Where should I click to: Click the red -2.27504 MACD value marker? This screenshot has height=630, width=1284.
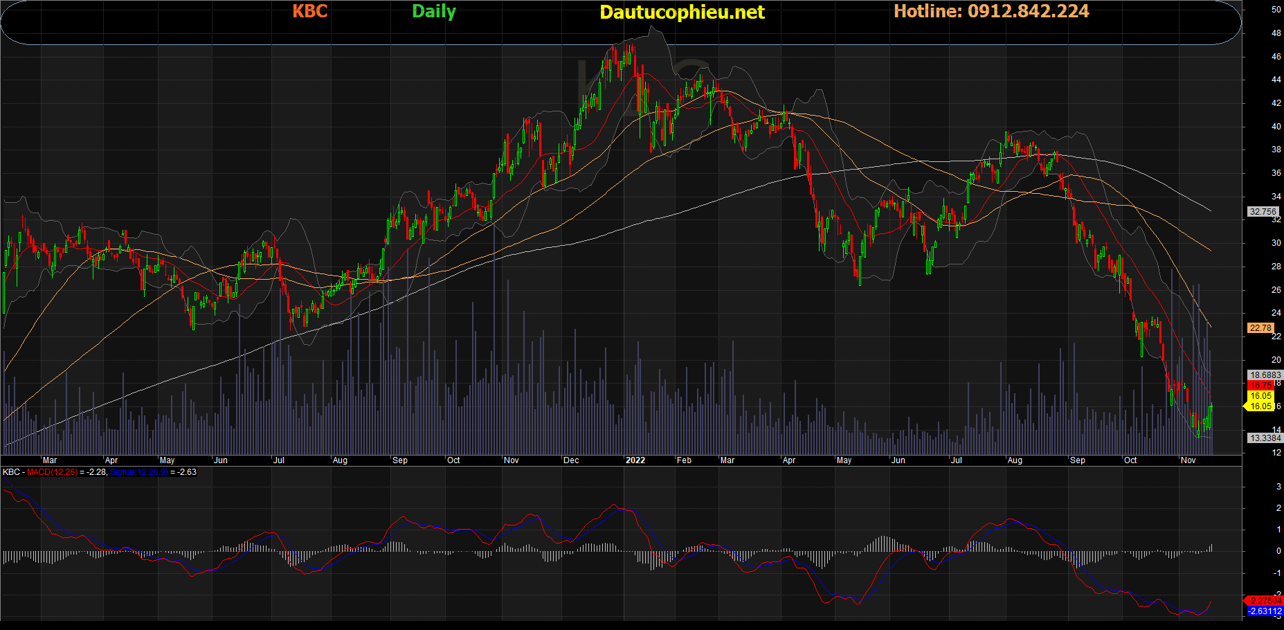click(1264, 601)
